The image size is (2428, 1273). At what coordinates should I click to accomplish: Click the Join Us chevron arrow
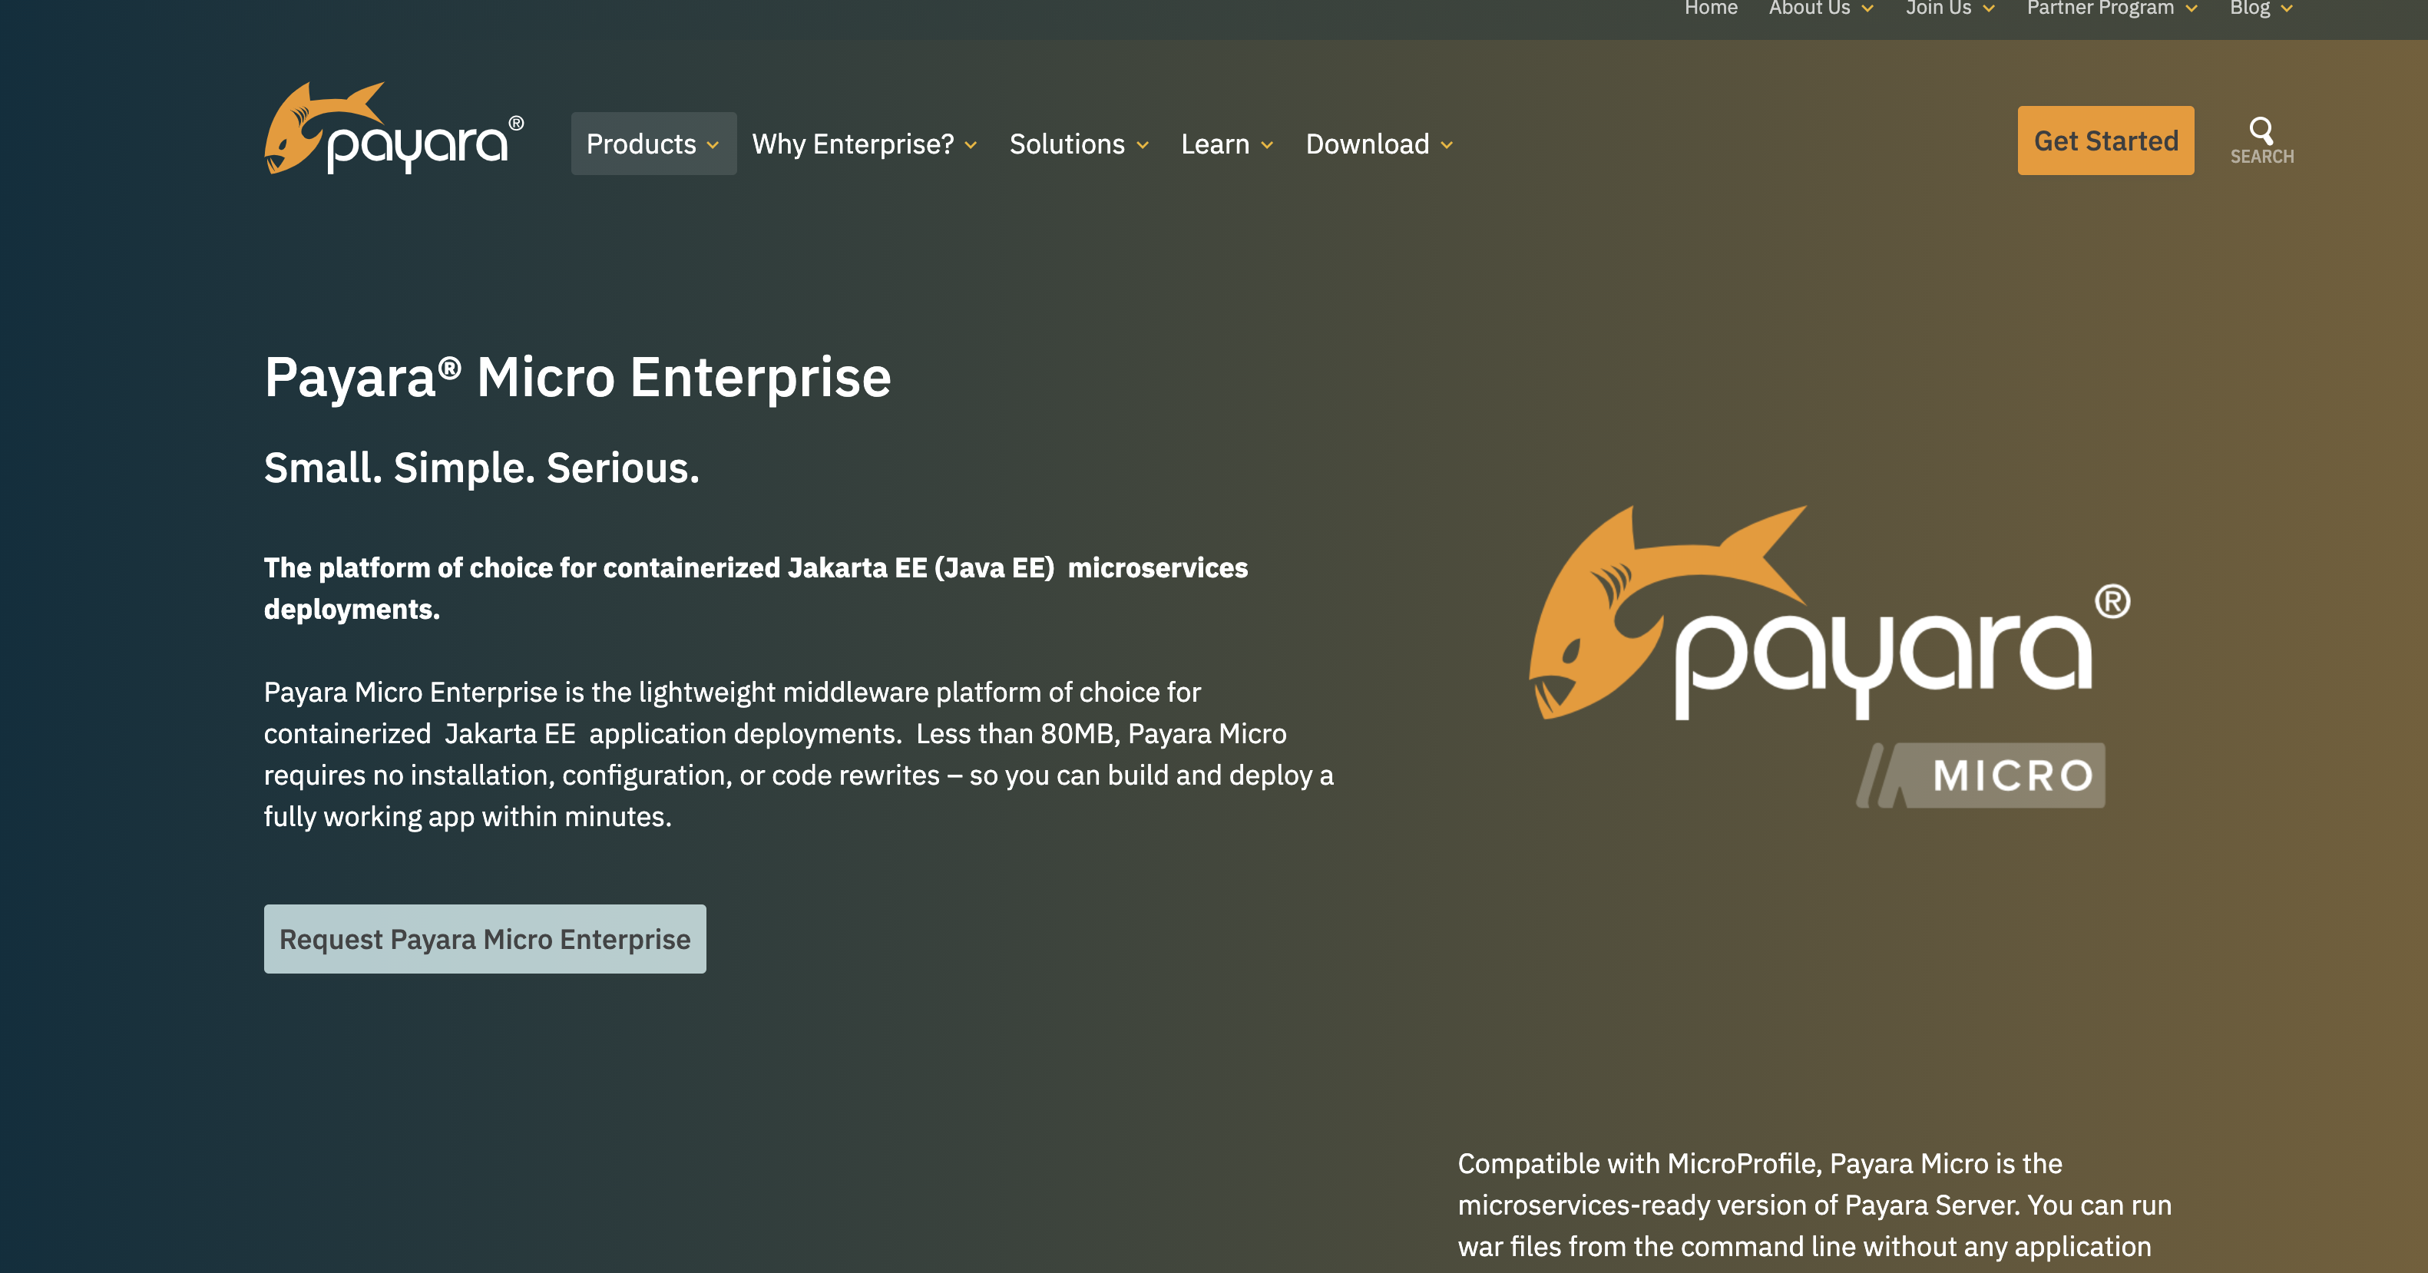coord(1989,9)
